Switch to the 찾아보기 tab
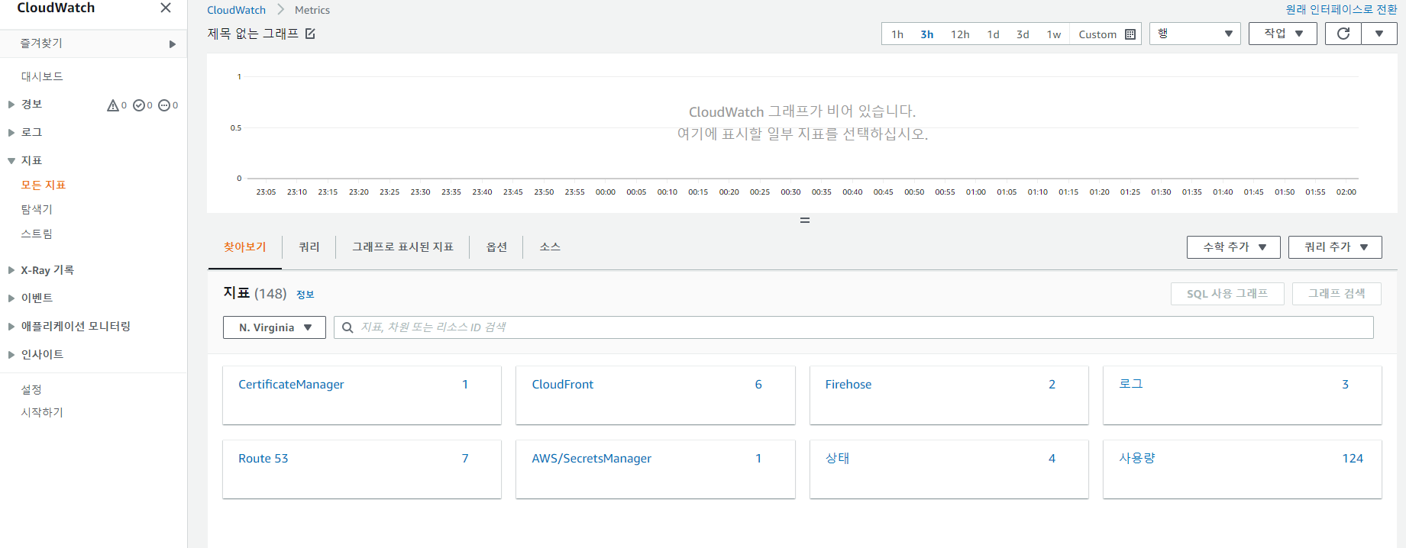Image resolution: width=1406 pixels, height=548 pixels. coord(244,247)
